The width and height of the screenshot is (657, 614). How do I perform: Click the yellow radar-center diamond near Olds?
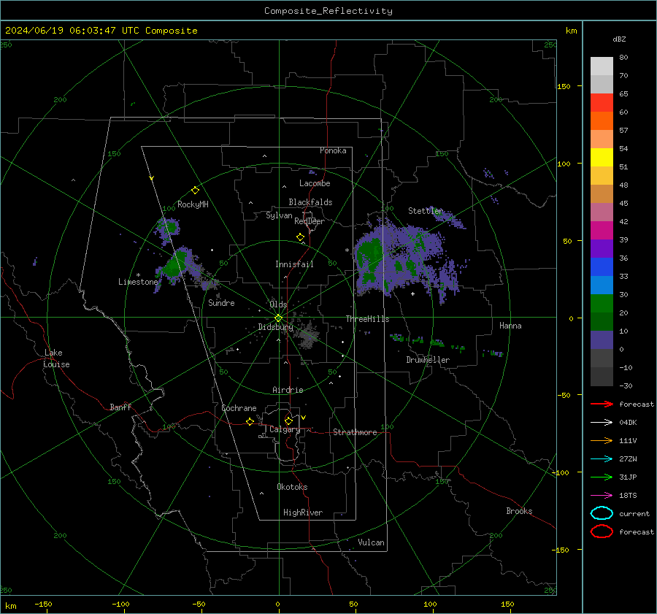coord(278,318)
